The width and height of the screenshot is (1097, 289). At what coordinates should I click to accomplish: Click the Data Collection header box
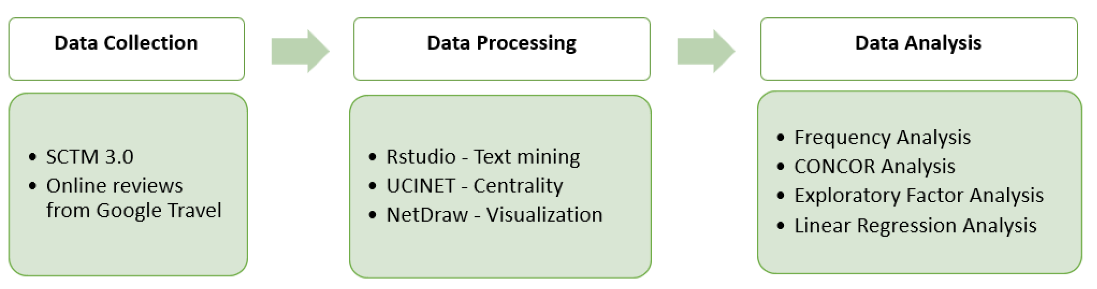pyautogui.click(x=126, y=49)
